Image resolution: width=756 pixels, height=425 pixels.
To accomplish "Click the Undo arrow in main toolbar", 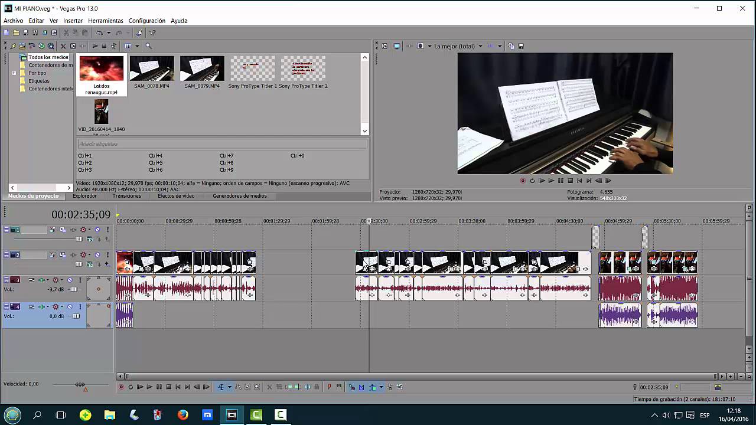I will pyautogui.click(x=99, y=32).
